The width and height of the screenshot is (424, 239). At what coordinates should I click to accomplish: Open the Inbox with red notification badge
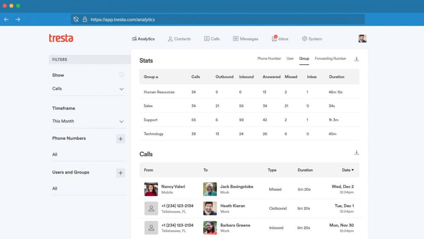(280, 39)
